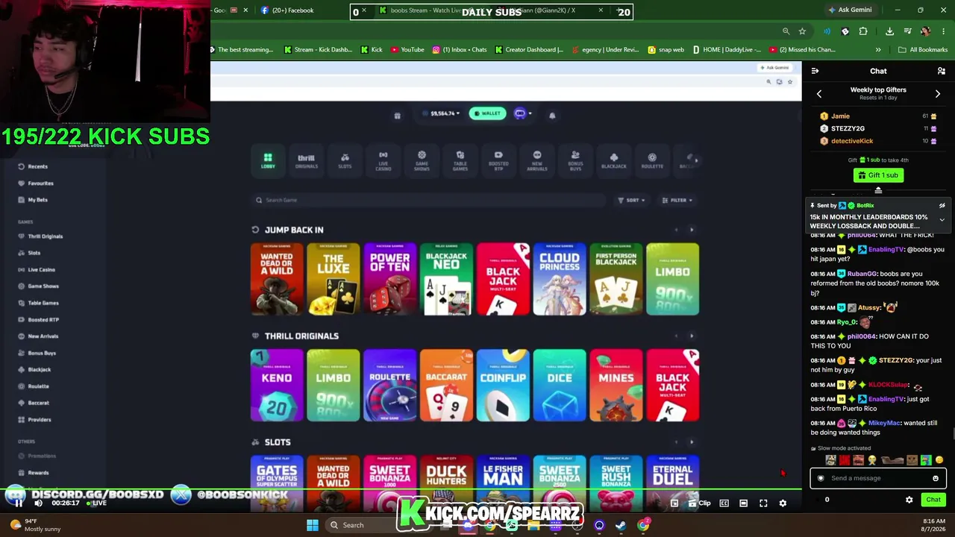Collapse the Kick chat panel

815,71
